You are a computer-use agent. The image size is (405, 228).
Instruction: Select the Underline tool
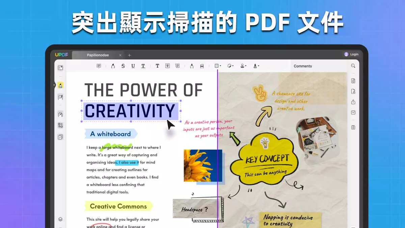[x=133, y=66]
